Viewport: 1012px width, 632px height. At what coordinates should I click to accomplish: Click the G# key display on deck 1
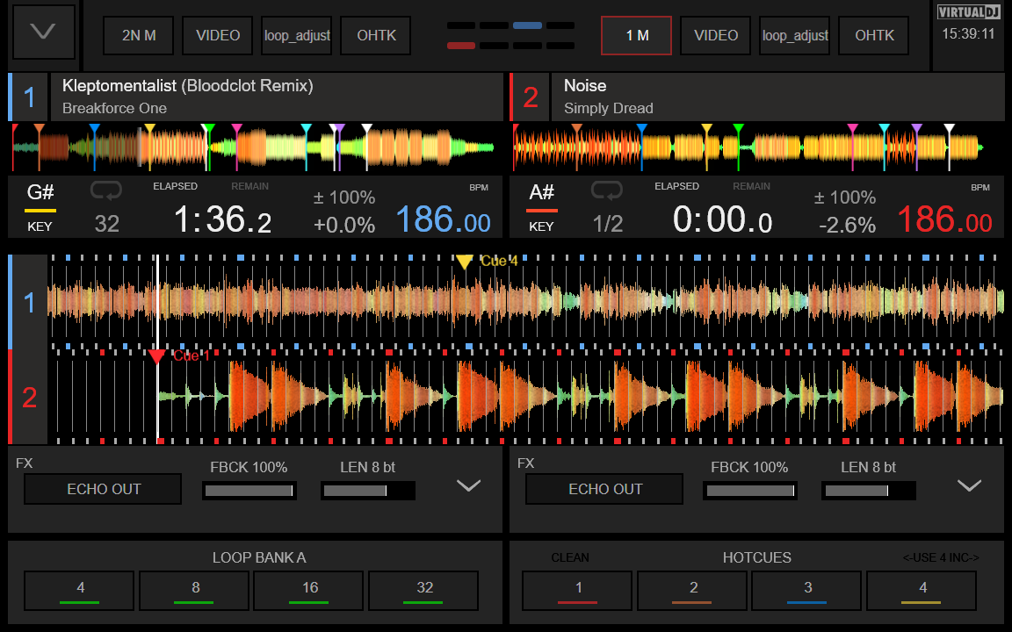[40, 192]
